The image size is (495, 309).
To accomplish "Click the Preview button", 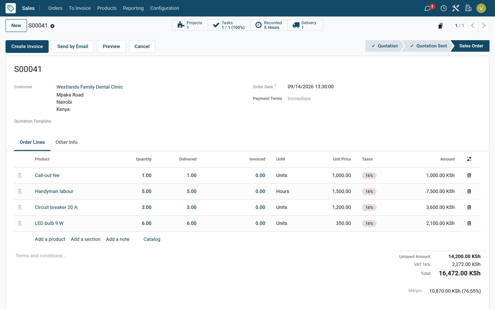I will [x=111, y=46].
